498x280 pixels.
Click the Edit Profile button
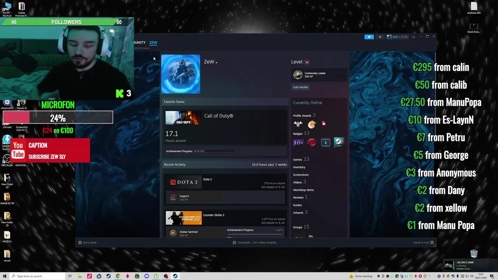click(300, 87)
